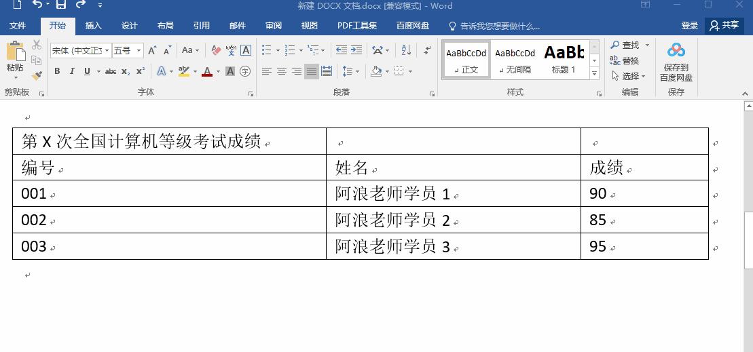Apply superscript formatting

pos(141,71)
